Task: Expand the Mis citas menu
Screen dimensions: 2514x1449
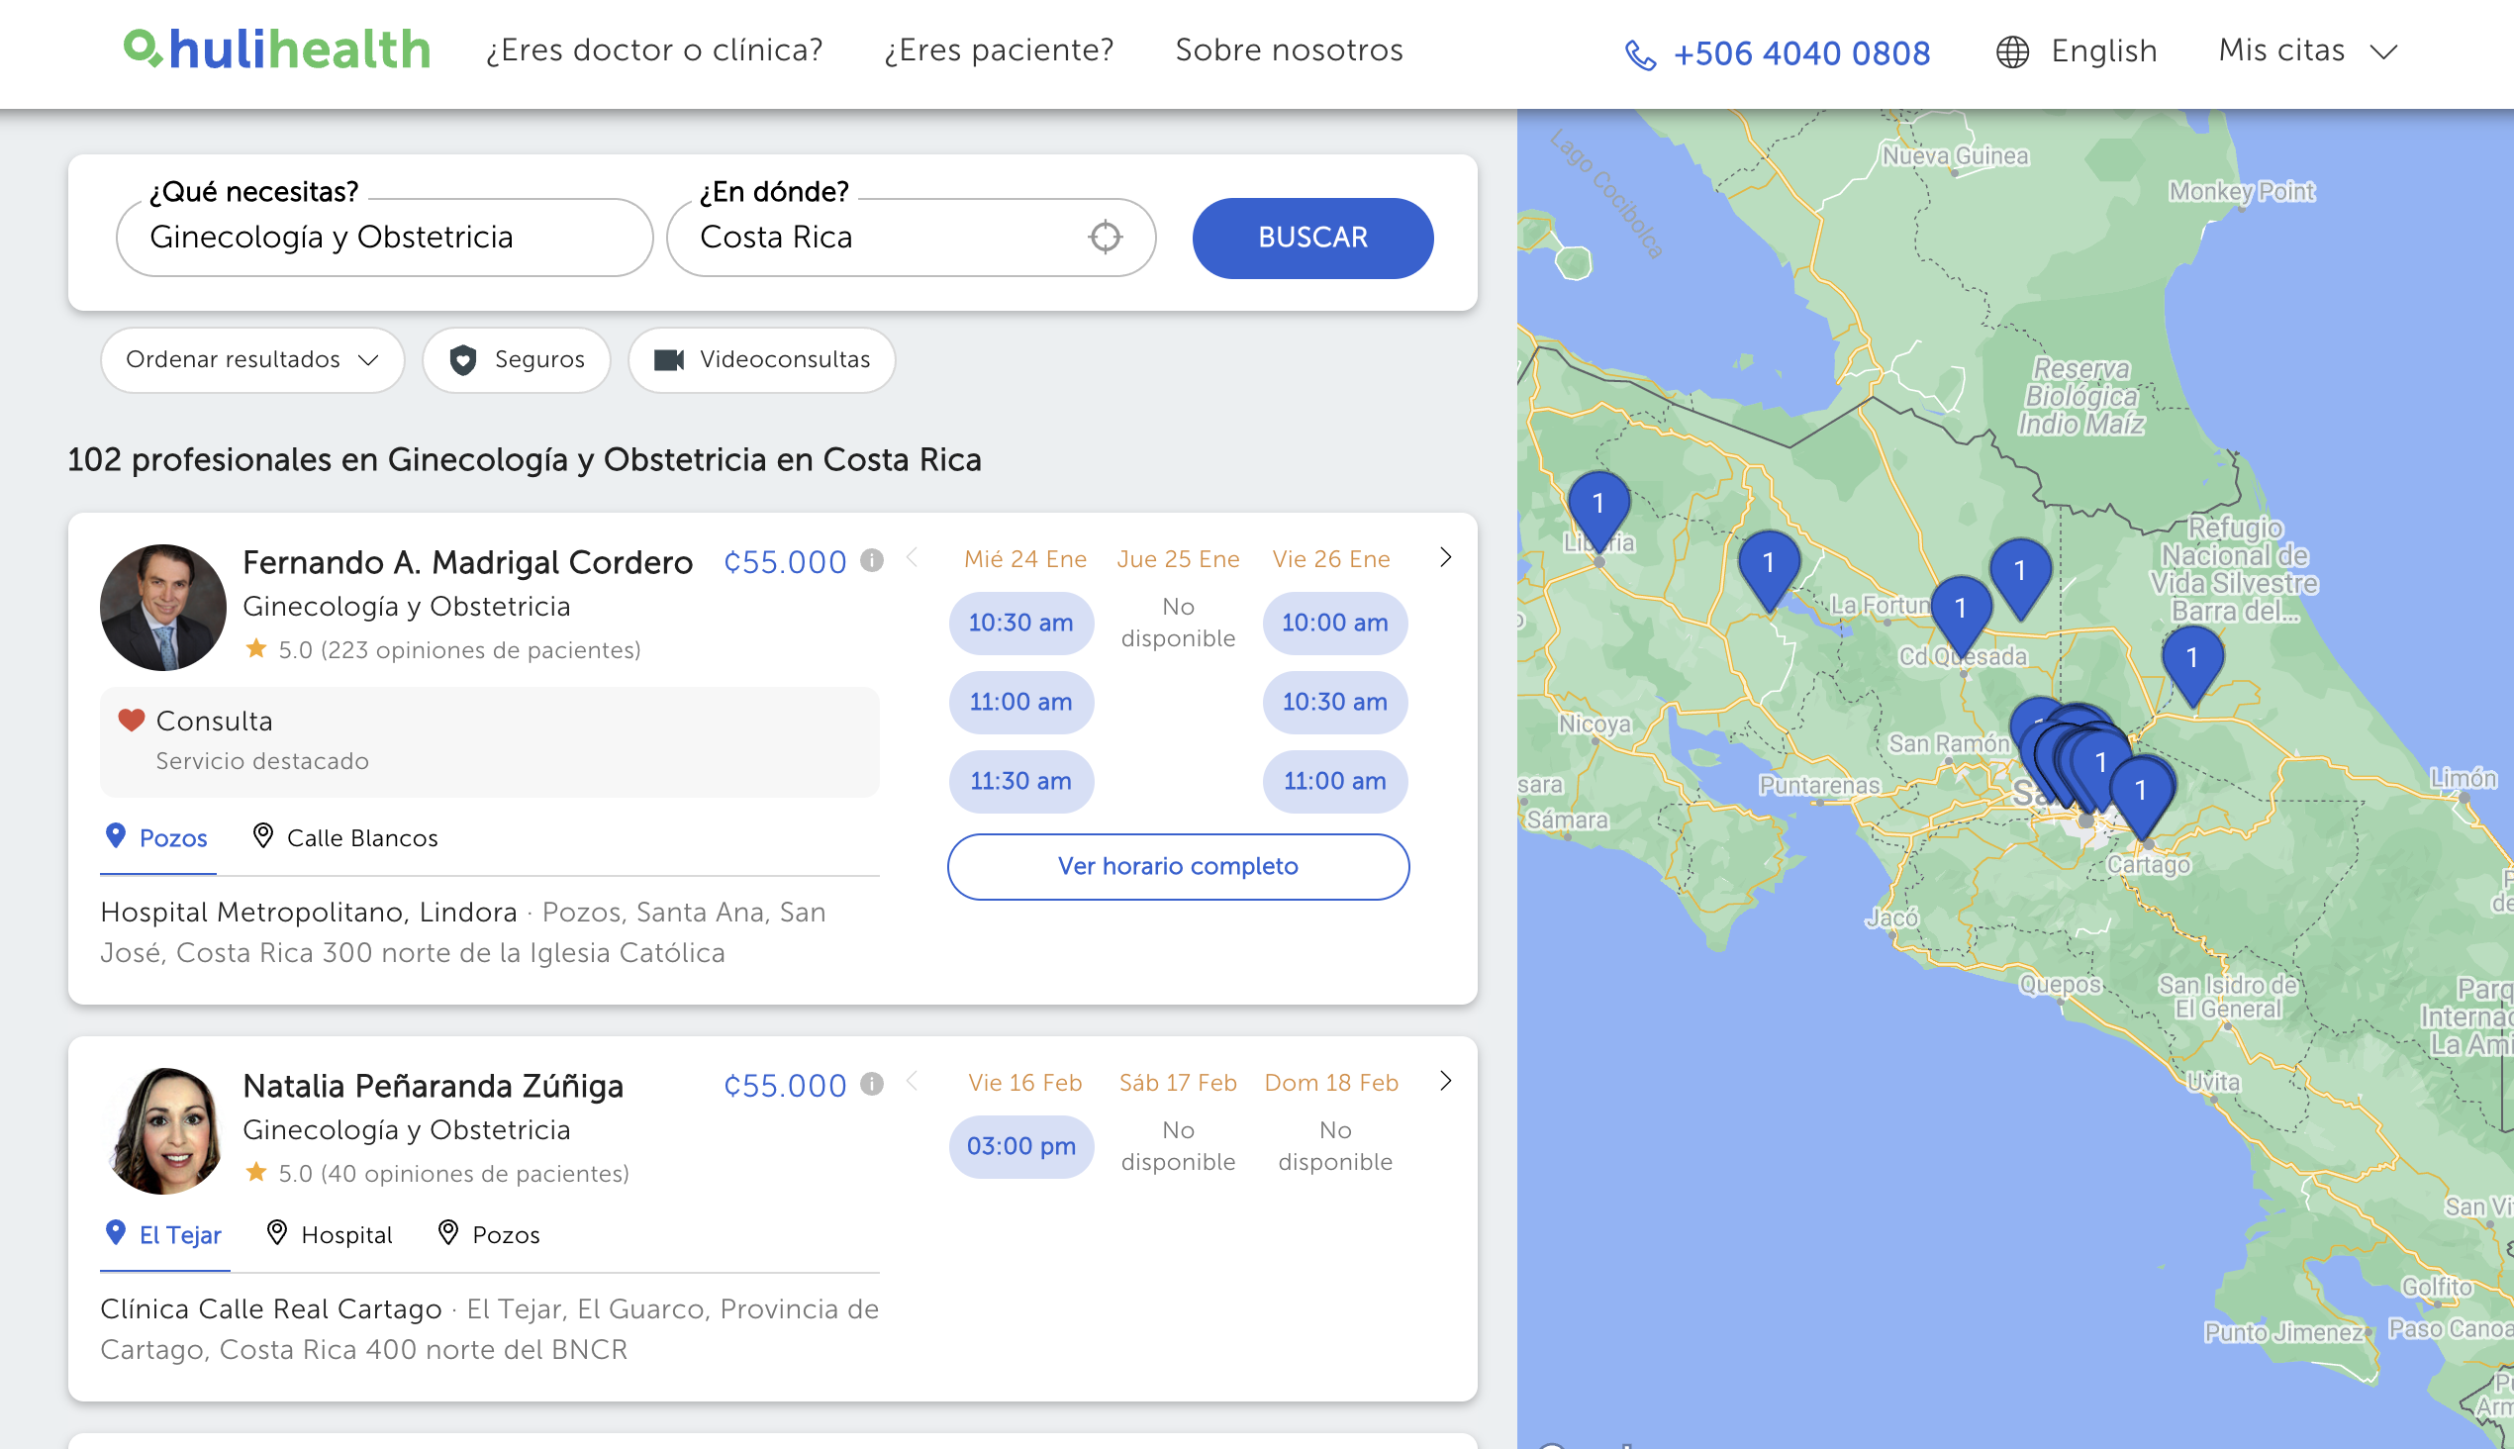Action: point(2307,49)
